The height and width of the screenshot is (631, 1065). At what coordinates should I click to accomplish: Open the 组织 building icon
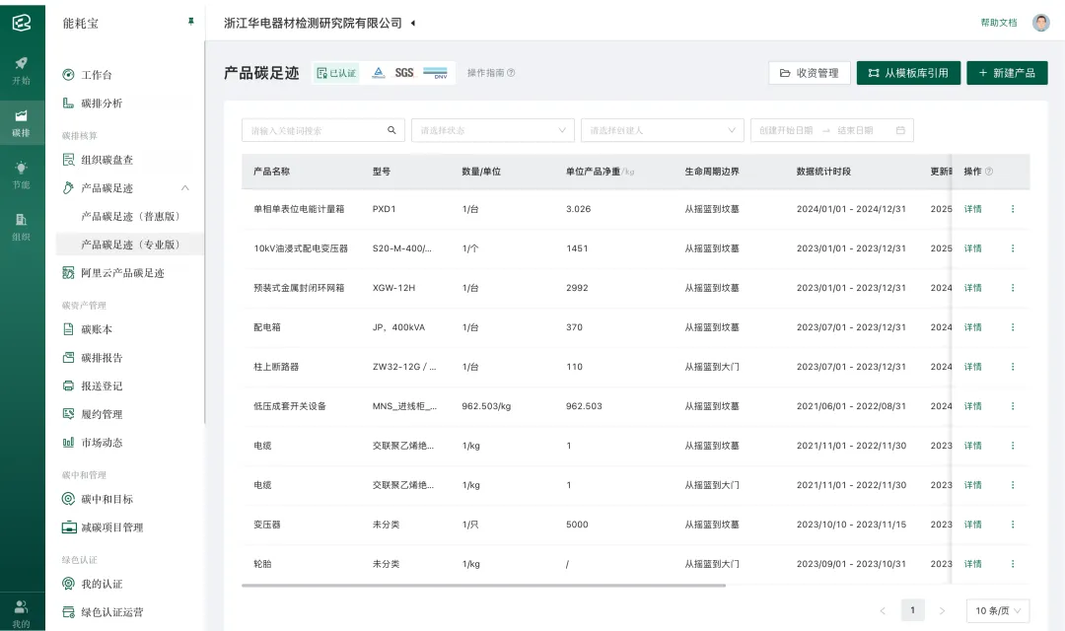coord(22,227)
